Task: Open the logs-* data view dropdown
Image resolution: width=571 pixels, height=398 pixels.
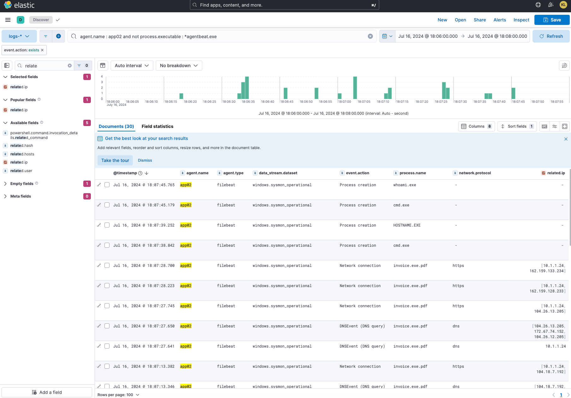Action: tap(19, 36)
